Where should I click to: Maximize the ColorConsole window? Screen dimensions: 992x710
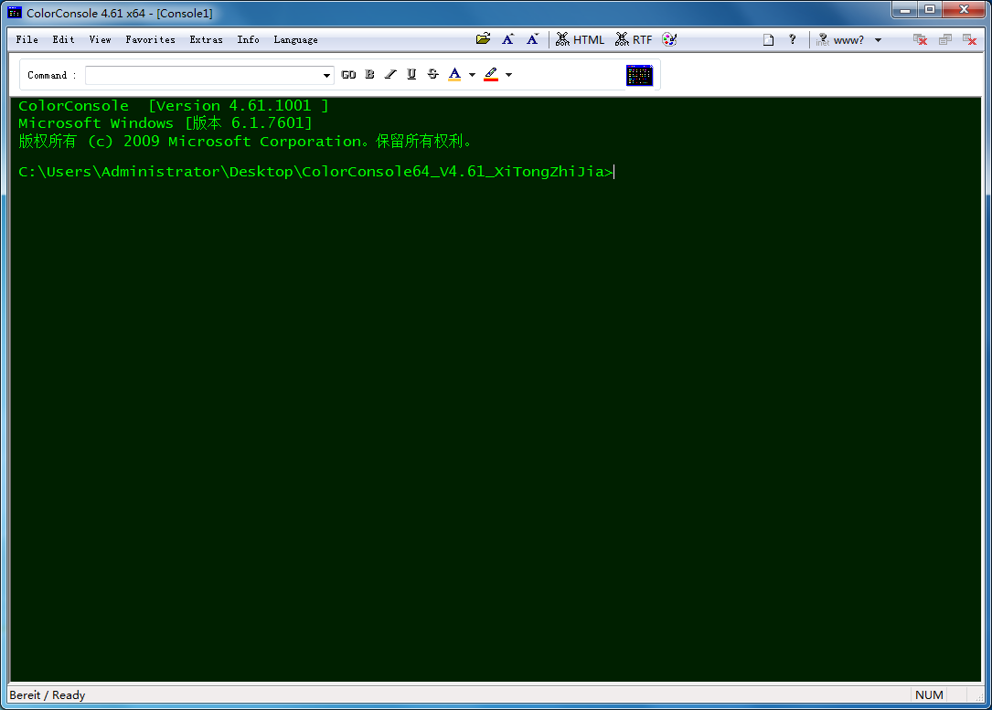point(929,10)
